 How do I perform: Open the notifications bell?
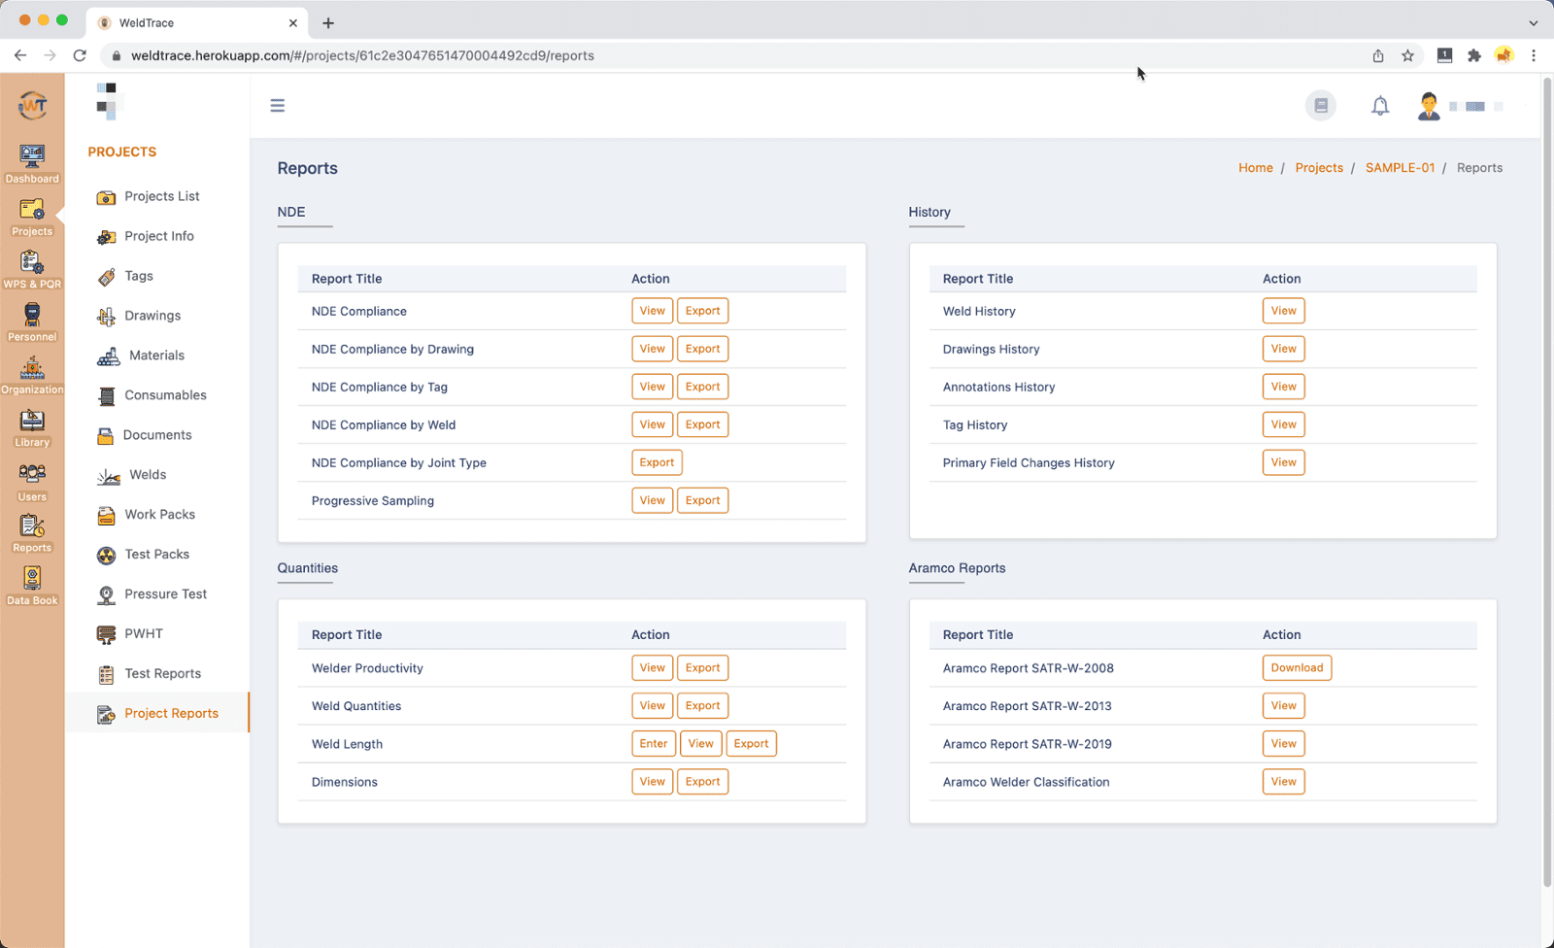click(1380, 105)
